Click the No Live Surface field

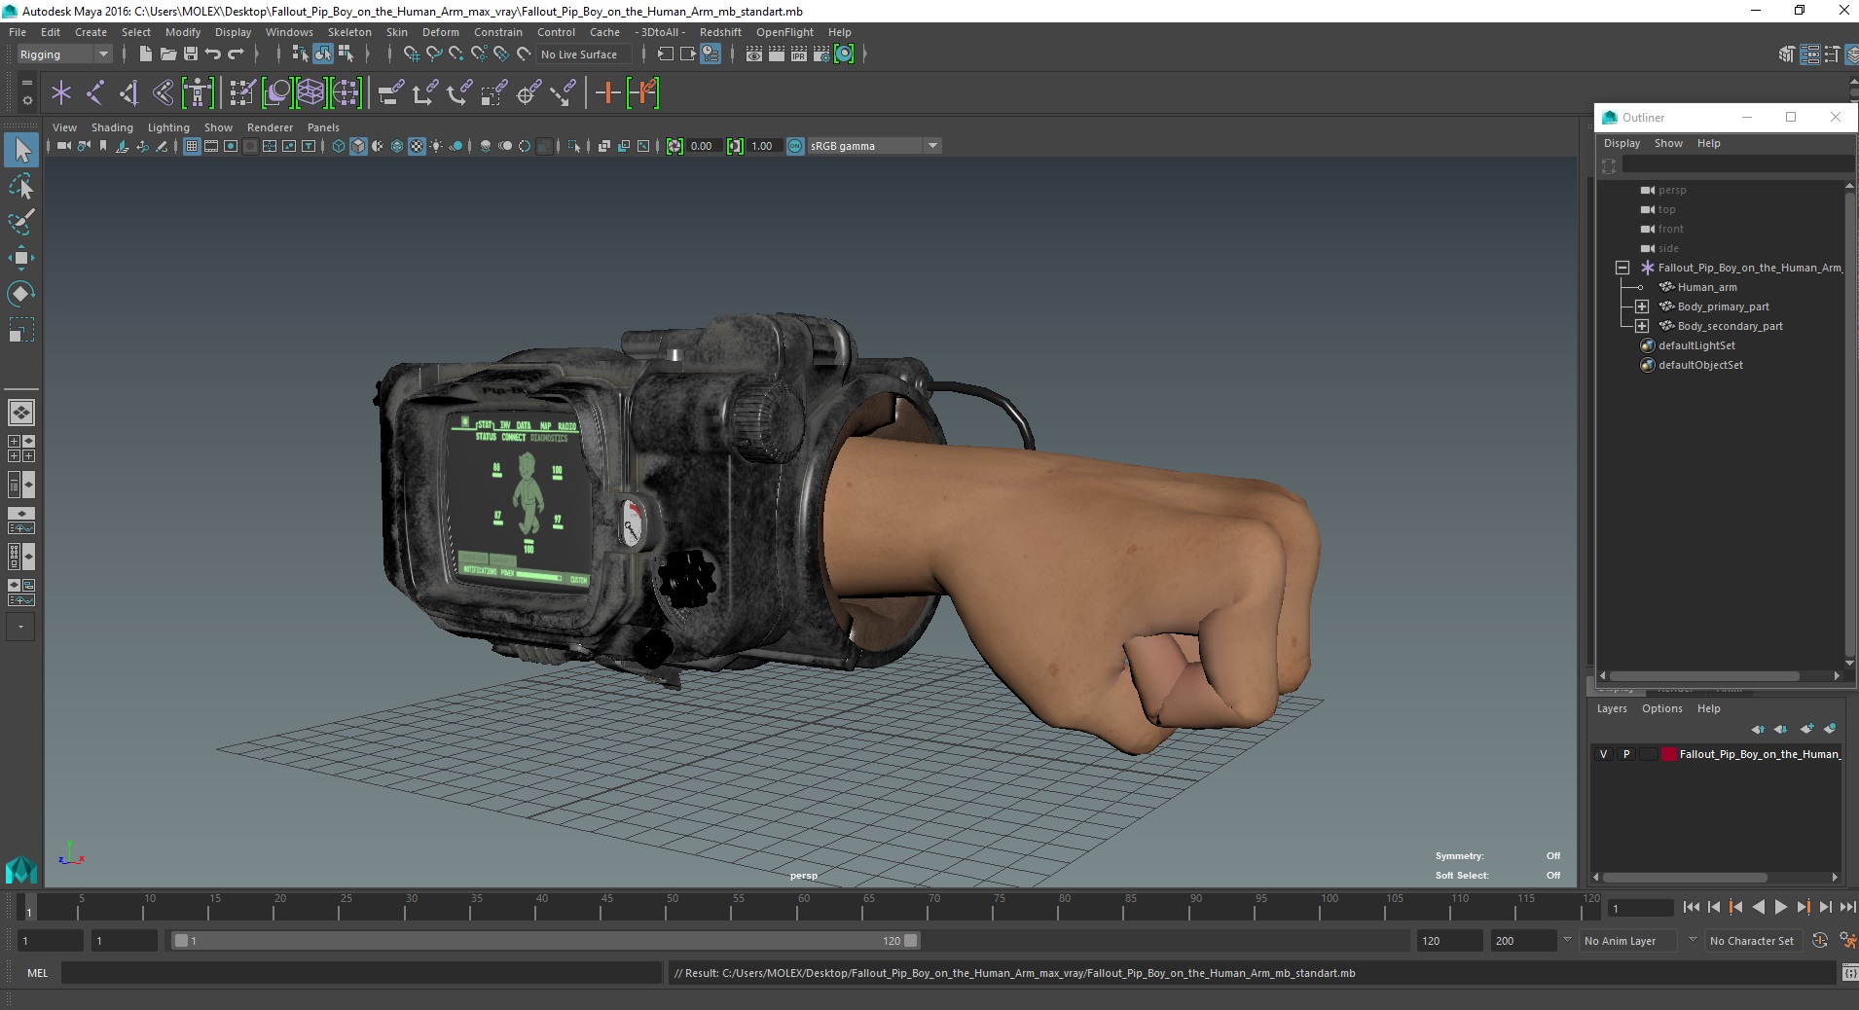[x=584, y=54]
